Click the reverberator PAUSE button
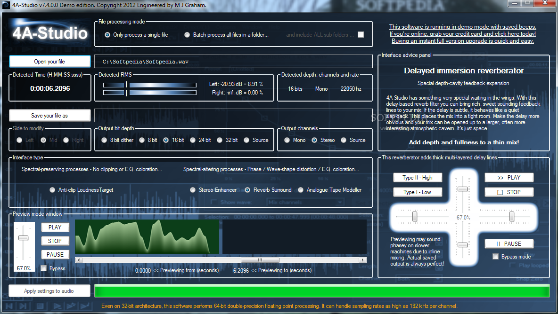 [x=509, y=244]
